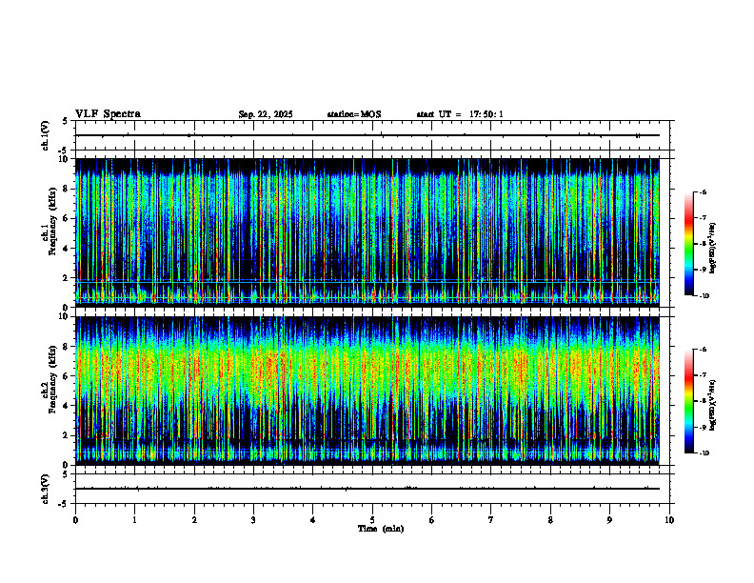Click time axis tick label "9"
Image resolution: width=754 pixels, height=583 pixels.
click(x=609, y=520)
